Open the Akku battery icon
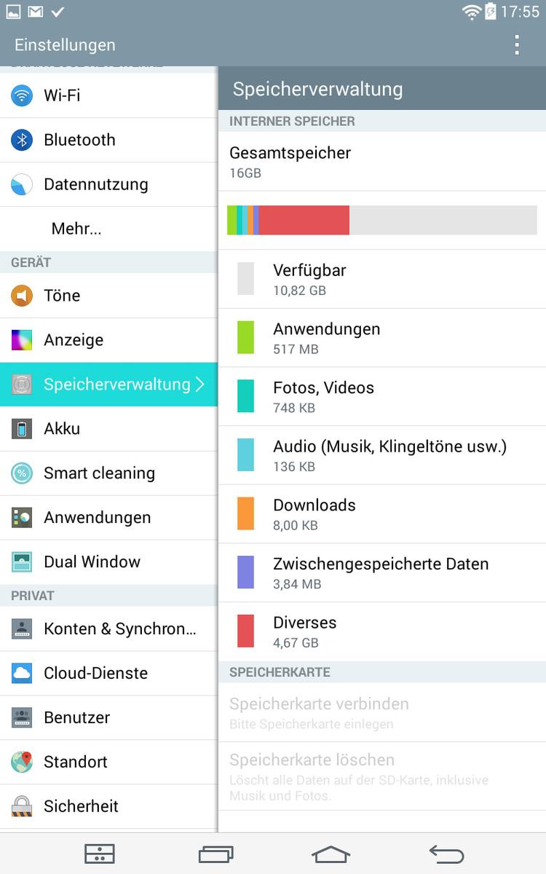The image size is (546, 874). pos(22,429)
